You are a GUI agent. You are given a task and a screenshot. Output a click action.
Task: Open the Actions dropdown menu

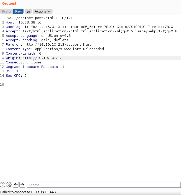coord(43,11)
